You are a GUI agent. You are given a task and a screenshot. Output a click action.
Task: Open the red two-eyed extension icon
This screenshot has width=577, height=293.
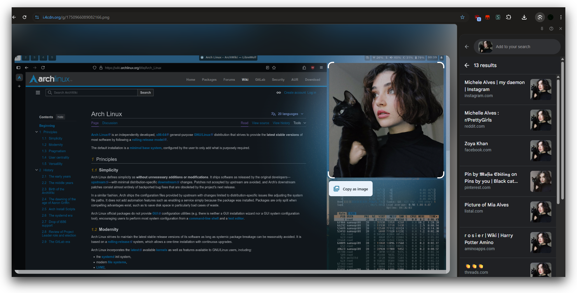pyautogui.click(x=487, y=17)
